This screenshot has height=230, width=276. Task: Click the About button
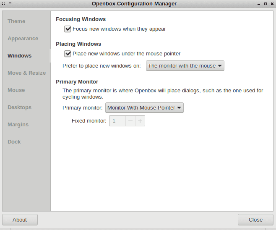[x=20, y=220]
